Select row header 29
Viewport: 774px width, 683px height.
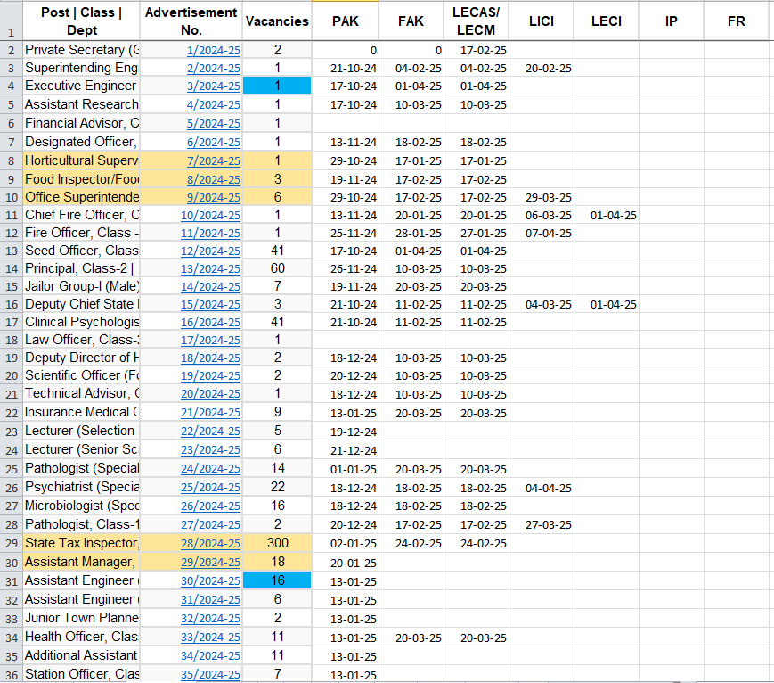pyautogui.click(x=11, y=544)
